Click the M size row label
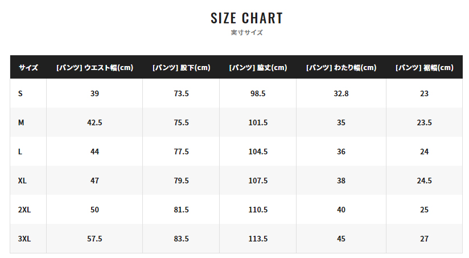469x258 pixels. click(x=21, y=122)
